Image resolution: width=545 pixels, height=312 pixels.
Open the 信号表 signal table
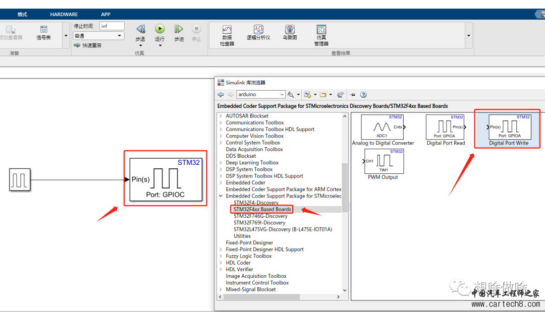[x=43, y=32]
